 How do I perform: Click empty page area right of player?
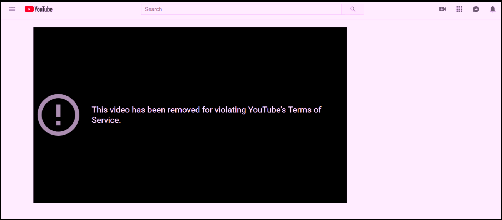click(x=422, y=114)
